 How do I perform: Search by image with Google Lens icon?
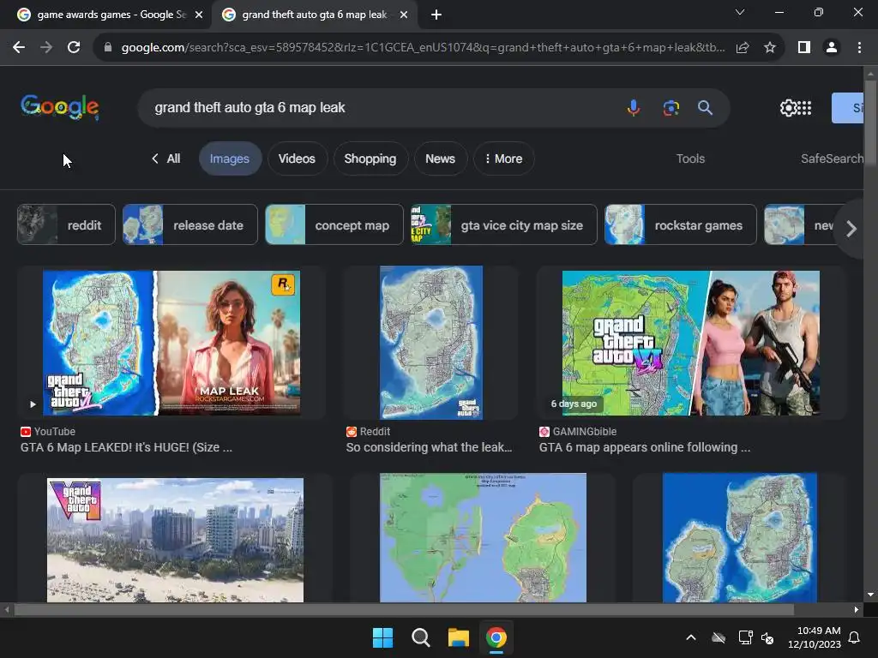[671, 107]
